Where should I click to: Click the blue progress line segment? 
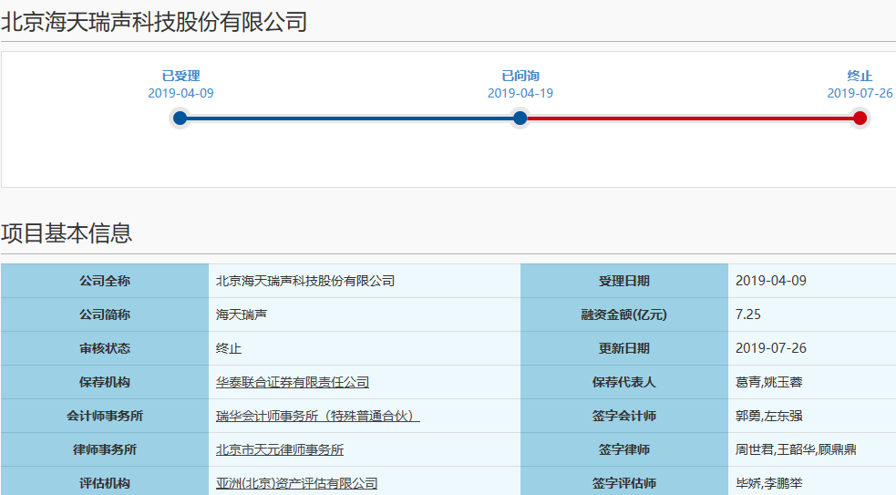click(x=350, y=119)
